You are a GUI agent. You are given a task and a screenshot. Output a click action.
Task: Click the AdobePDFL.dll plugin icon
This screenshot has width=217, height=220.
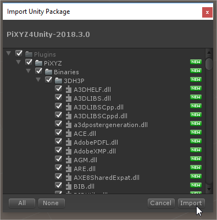click(x=68, y=142)
